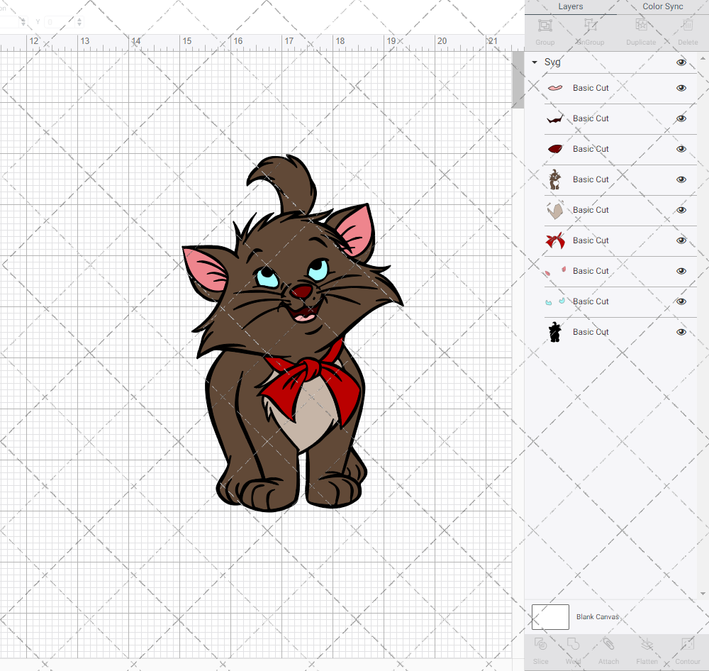Select the pink inner ears layer thumbnail
The image size is (709, 671).
[x=555, y=271]
